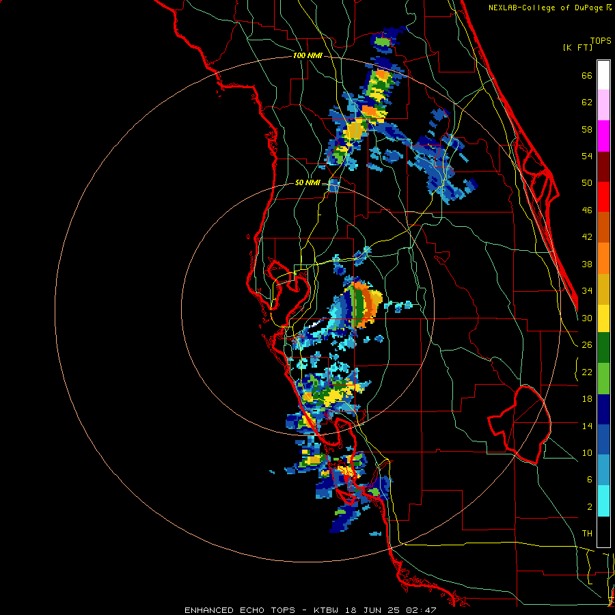Select the bright orange swatch beside 38
The height and width of the screenshot is (615, 615).
click(603, 258)
